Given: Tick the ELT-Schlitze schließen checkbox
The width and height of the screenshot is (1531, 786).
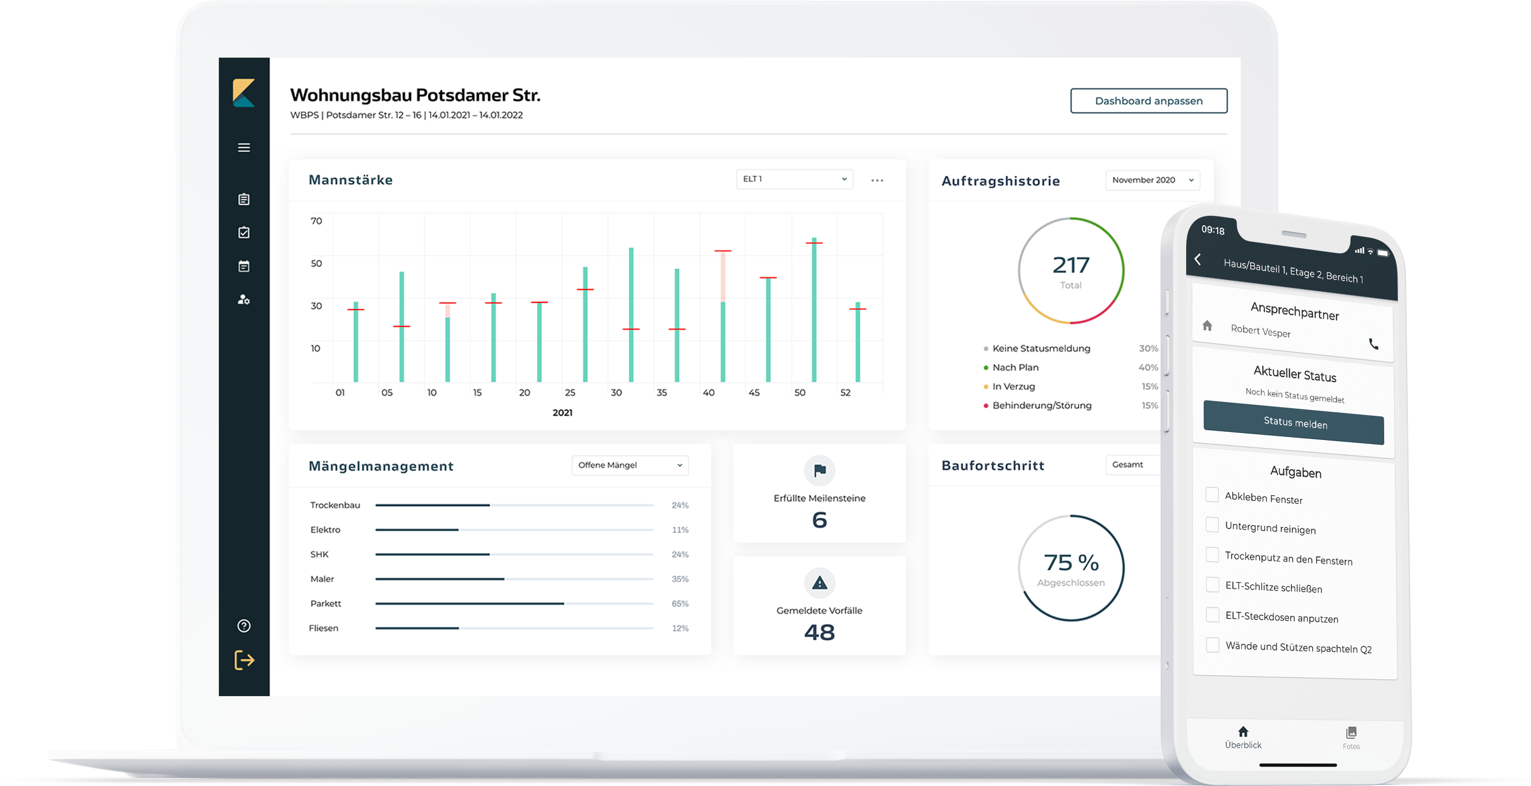Looking at the screenshot, I should pos(1213,584).
